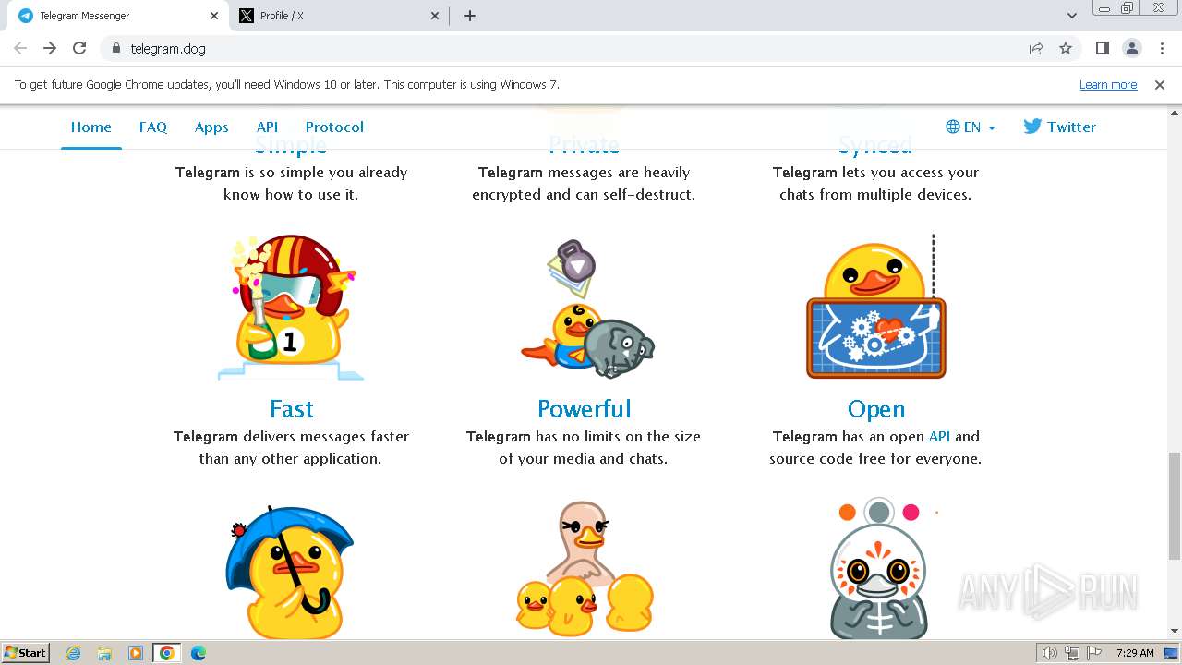Click the Fast heading
The image size is (1182, 665).
[292, 408]
